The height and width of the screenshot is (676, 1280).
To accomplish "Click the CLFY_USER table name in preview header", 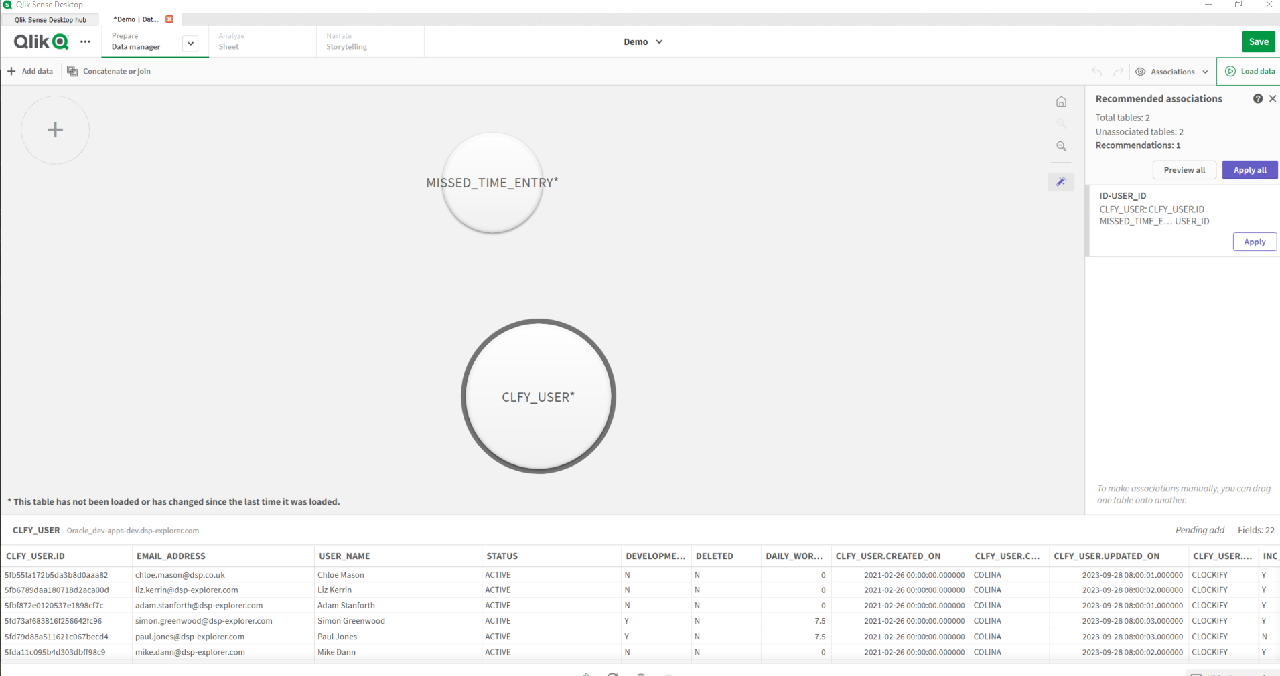I will 36,530.
